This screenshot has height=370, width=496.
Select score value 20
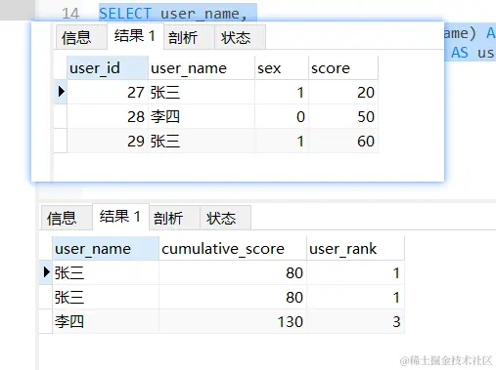(343, 92)
